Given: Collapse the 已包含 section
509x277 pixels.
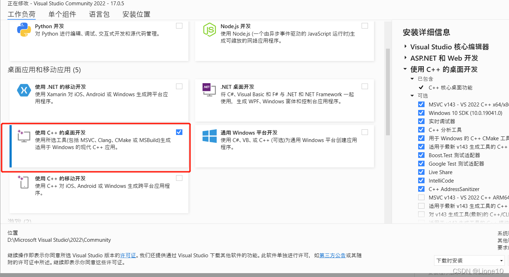Looking at the screenshot, I should point(412,79).
